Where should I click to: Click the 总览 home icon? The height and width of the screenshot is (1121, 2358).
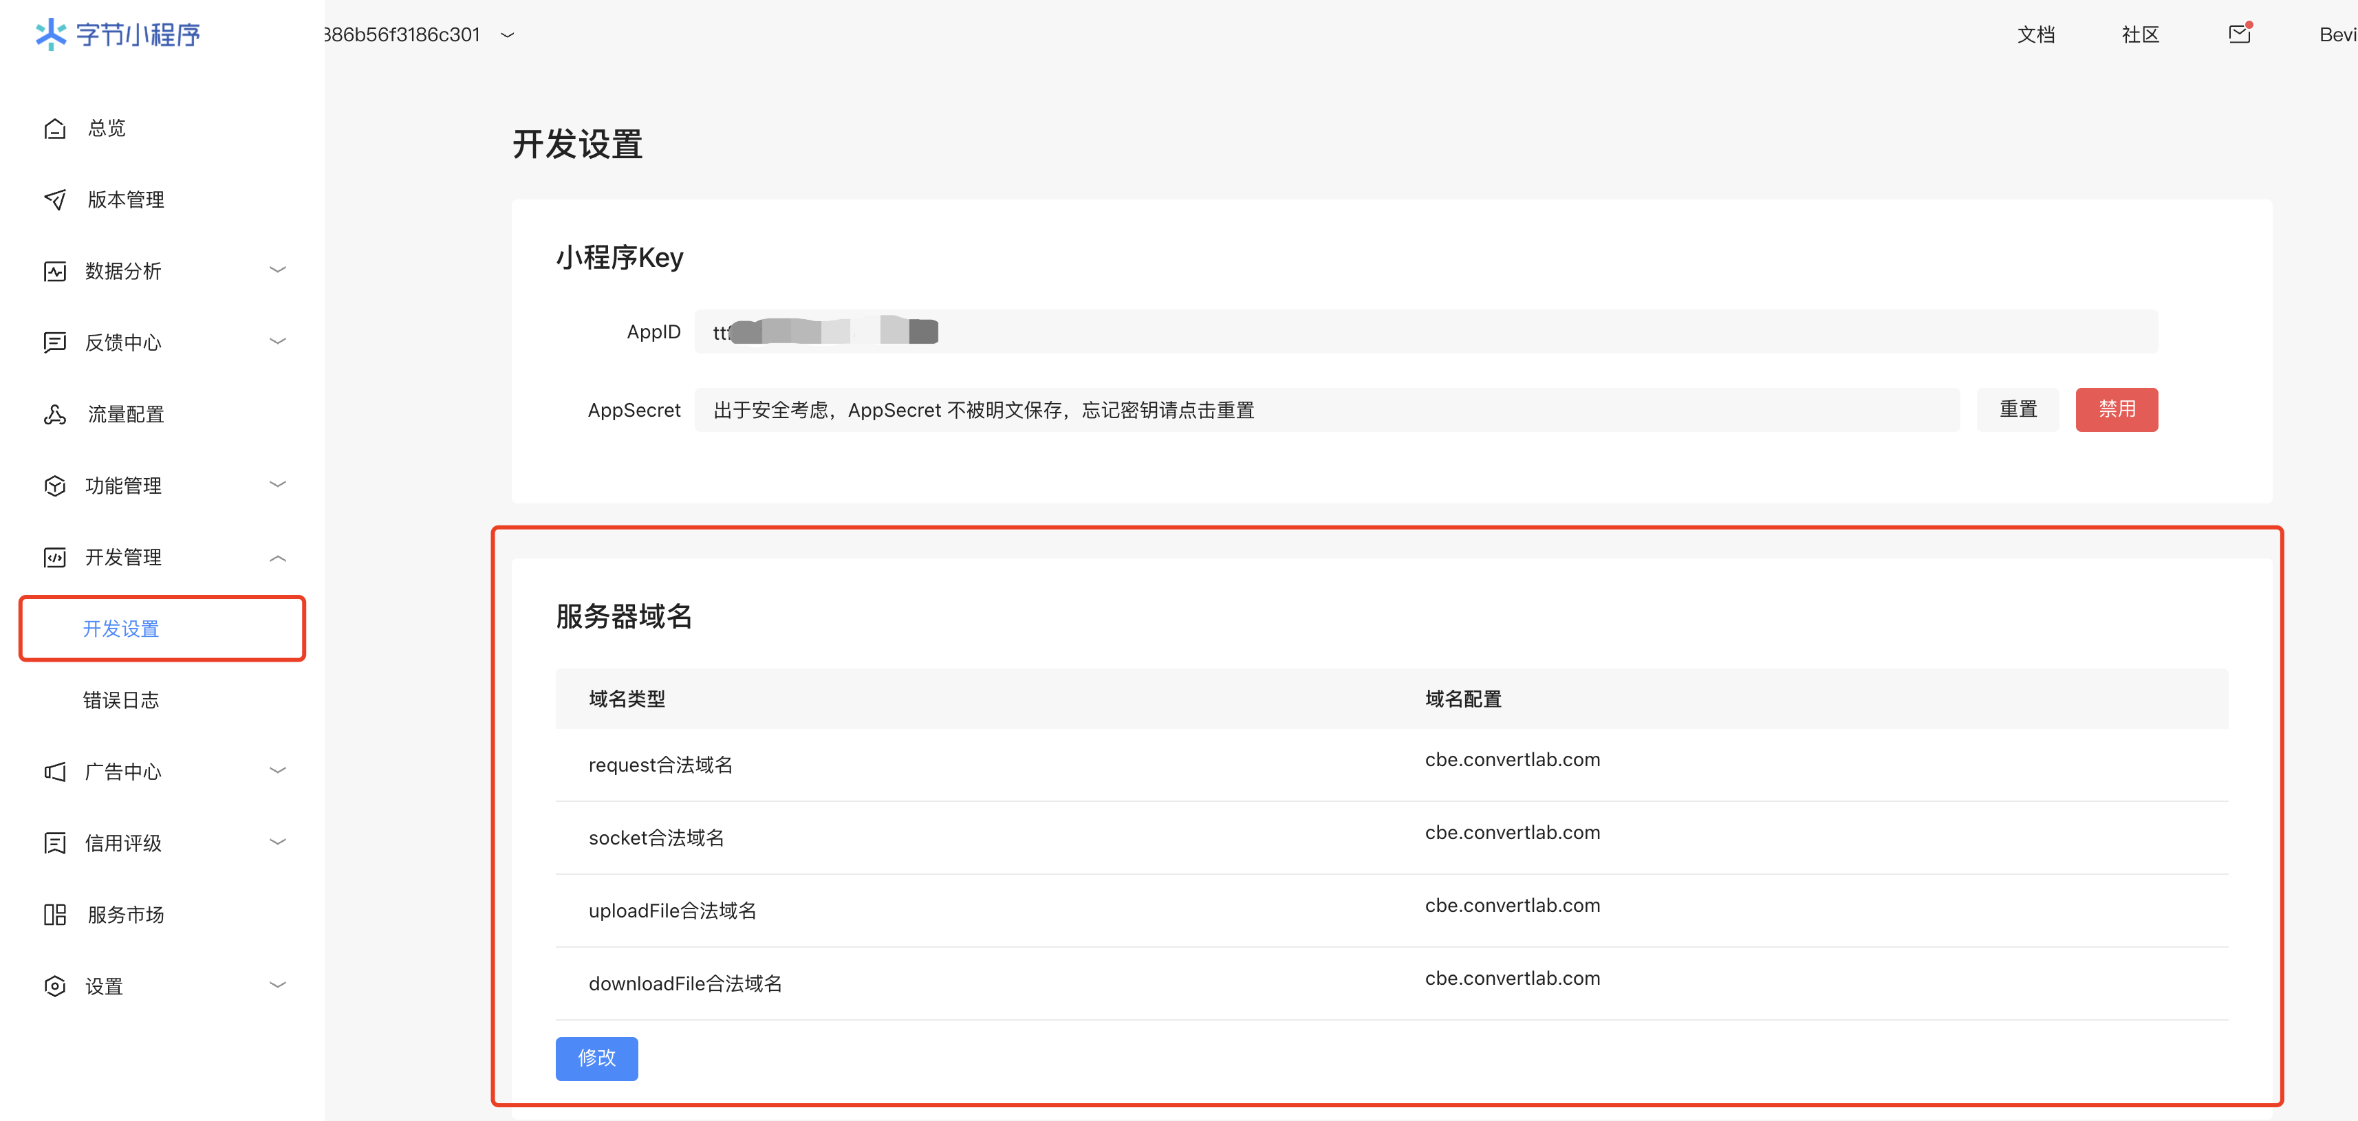55,128
